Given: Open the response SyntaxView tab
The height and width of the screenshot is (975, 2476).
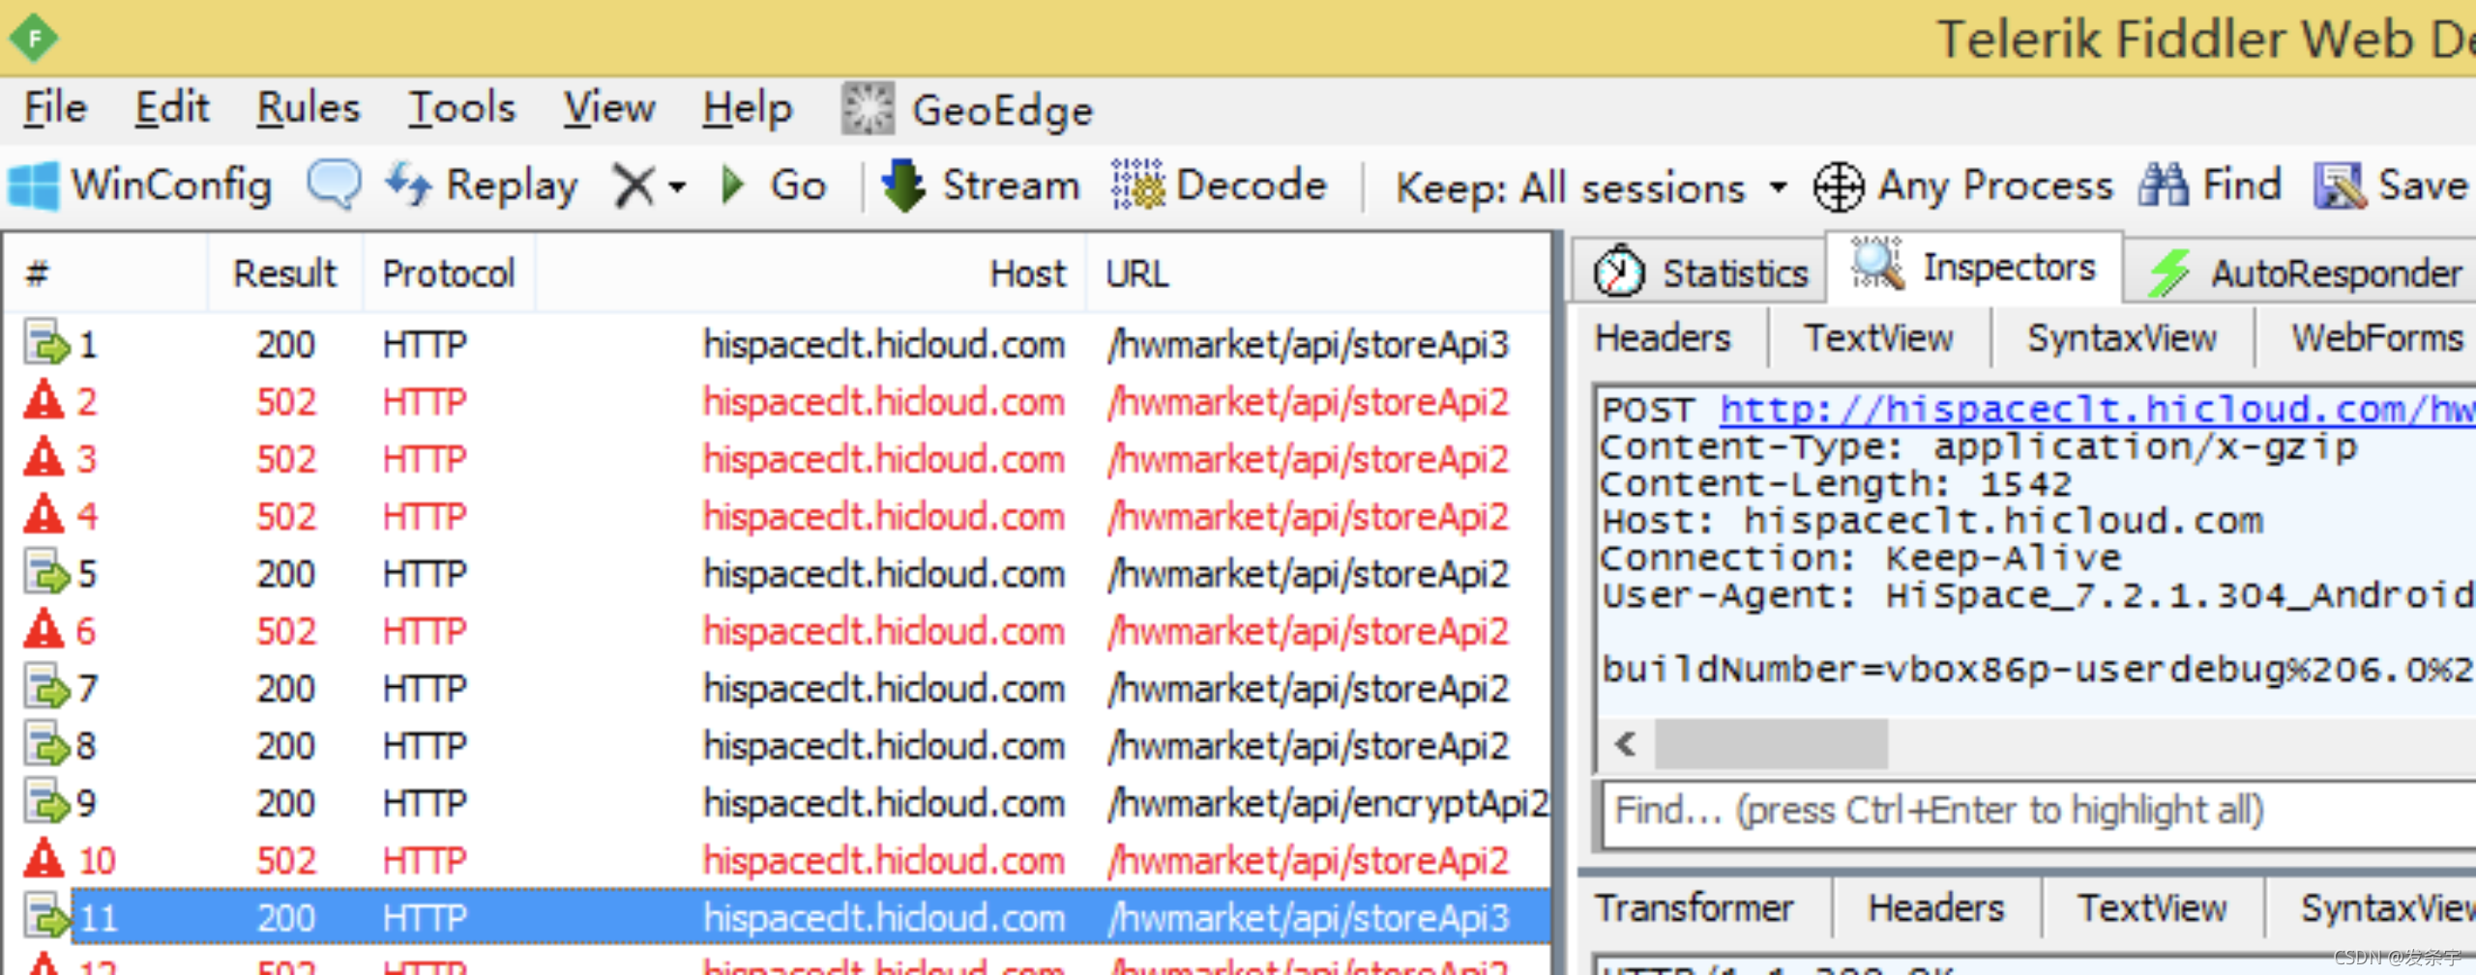Looking at the screenshot, I should (2387, 908).
